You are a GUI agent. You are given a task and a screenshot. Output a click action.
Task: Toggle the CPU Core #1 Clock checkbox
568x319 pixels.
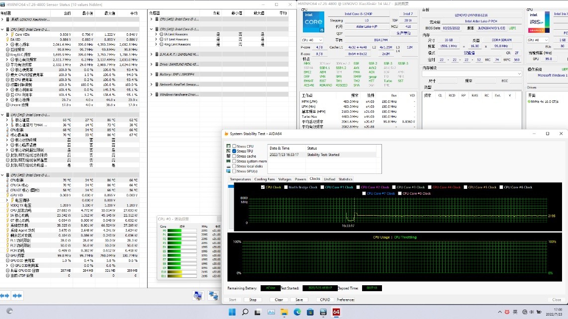coord(322,187)
